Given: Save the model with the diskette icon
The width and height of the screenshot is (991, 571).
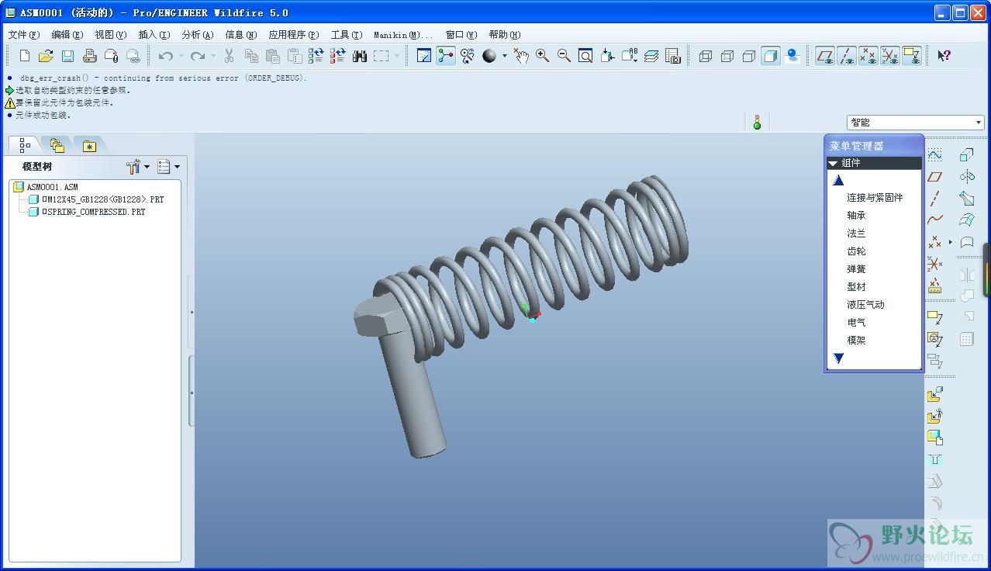Looking at the screenshot, I should coord(67,56).
